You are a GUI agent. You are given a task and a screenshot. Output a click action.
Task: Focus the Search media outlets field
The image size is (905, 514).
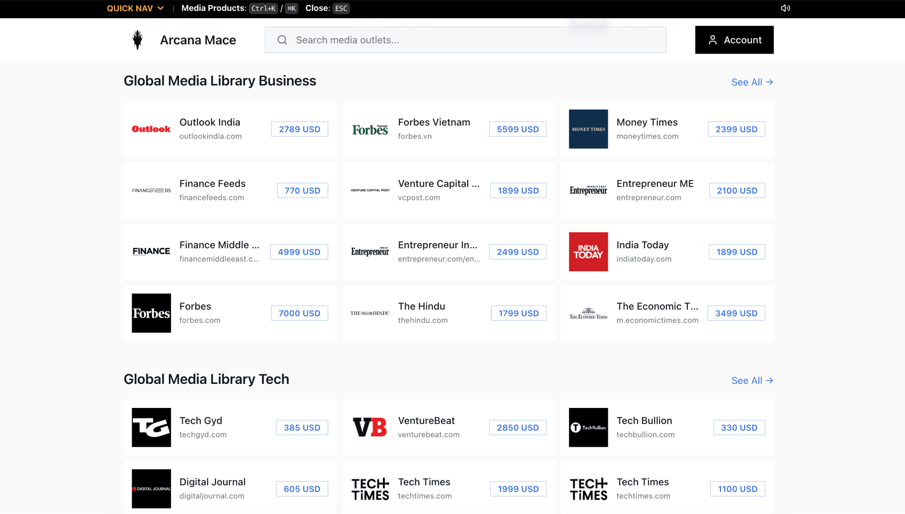[466, 40]
